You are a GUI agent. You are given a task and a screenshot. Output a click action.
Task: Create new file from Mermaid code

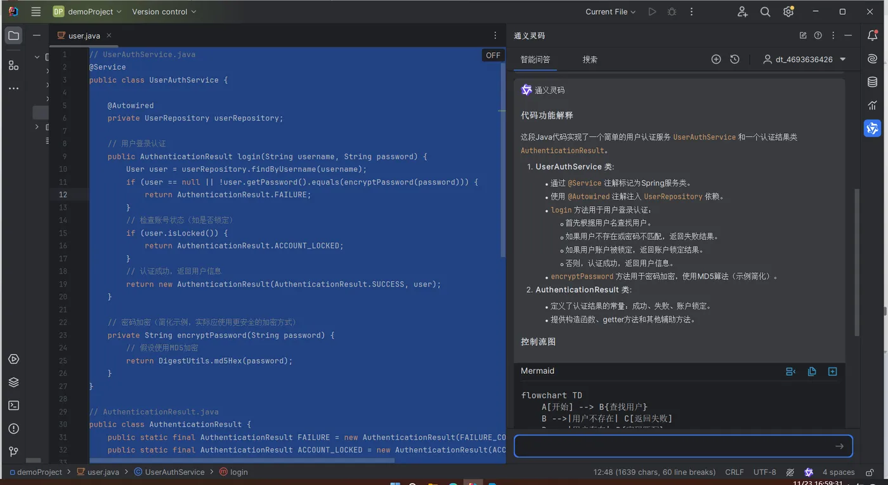pyautogui.click(x=833, y=371)
